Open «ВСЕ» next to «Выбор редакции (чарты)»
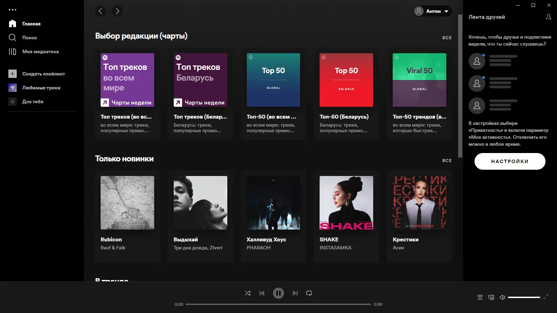This screenshot has height=313, width=557. coord(447,38)
